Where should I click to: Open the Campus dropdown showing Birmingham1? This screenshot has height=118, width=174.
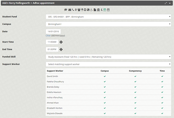tap(108, 24)
